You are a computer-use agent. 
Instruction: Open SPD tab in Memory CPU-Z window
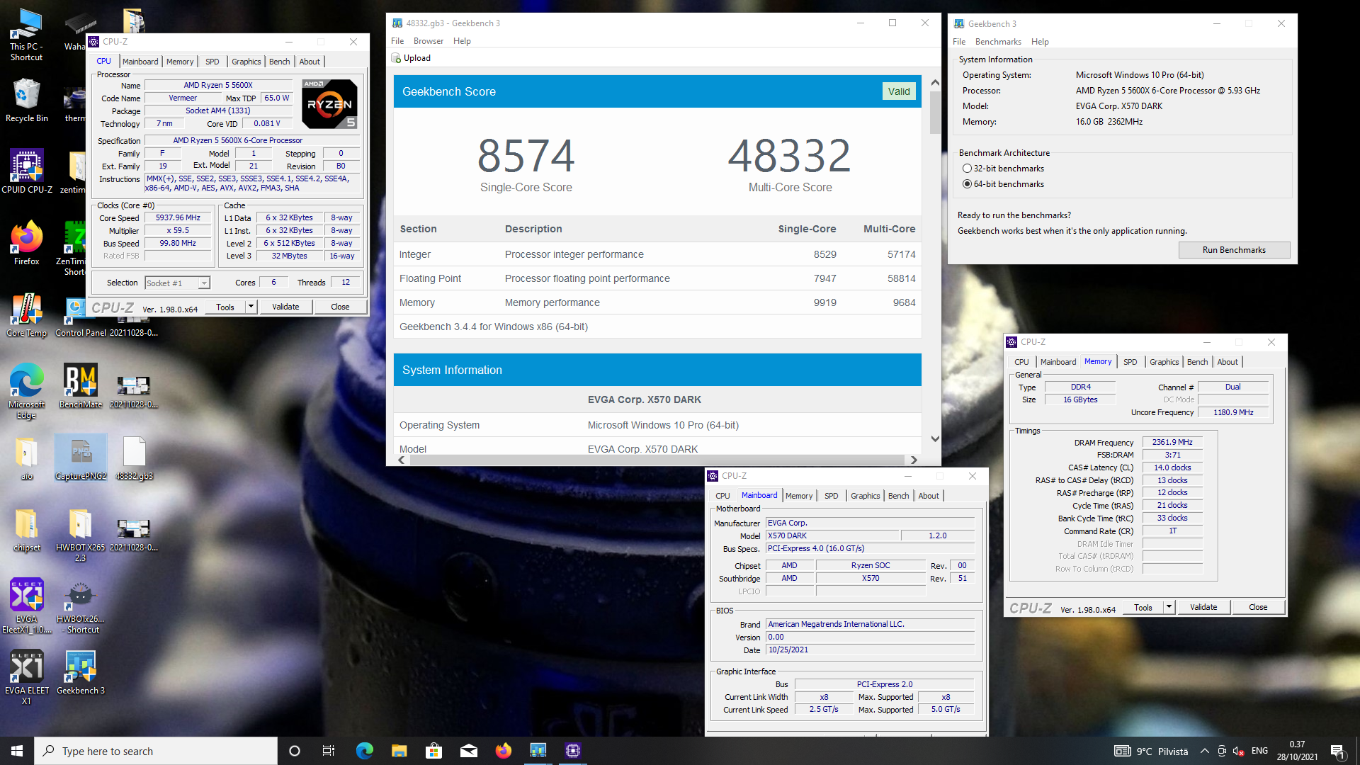point(1130,362)
